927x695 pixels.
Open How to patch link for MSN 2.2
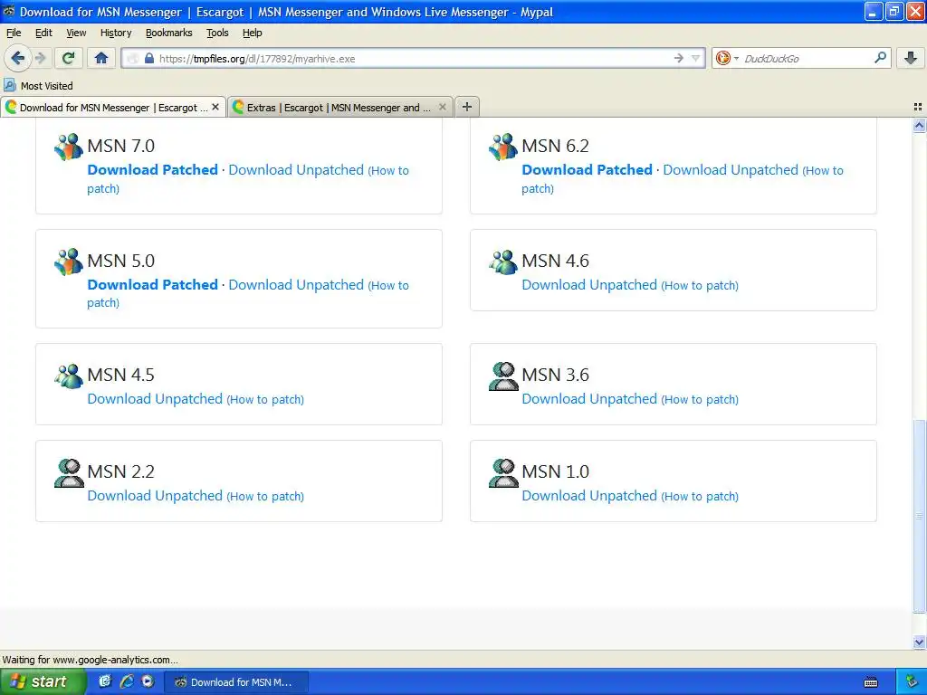tap(265, 497)
